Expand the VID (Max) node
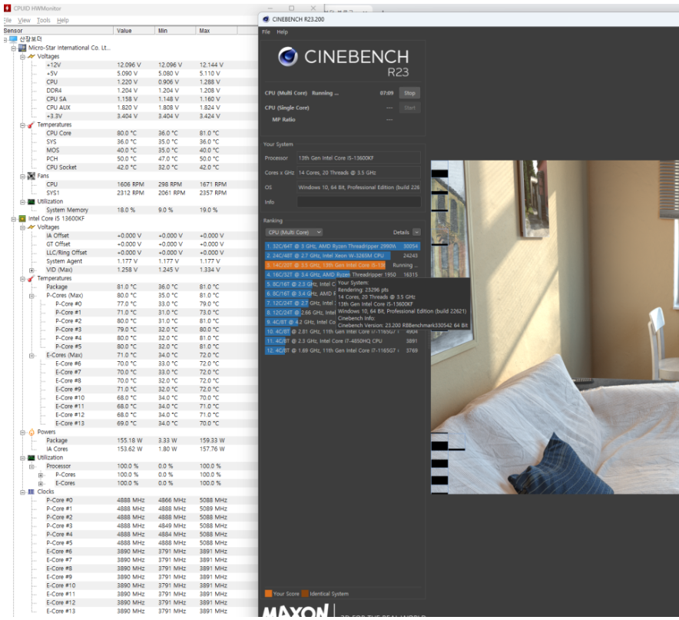This screenshot has height=620, width=679. click(x=31, y=270)
